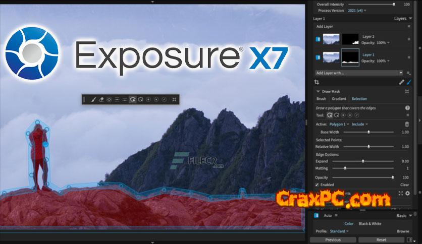
Task: Toggle Layer 2 visibility
Action: tap(318, 39)
